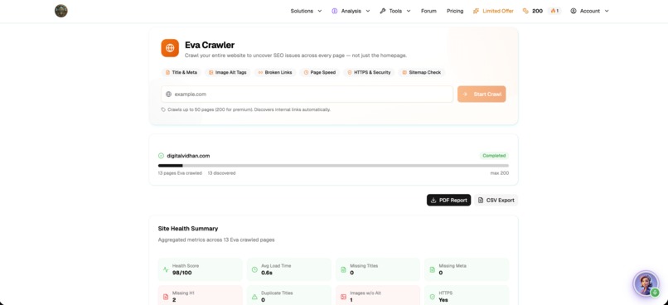Click the Missing Titles card
Screen dimensions: 668x305
378,269
